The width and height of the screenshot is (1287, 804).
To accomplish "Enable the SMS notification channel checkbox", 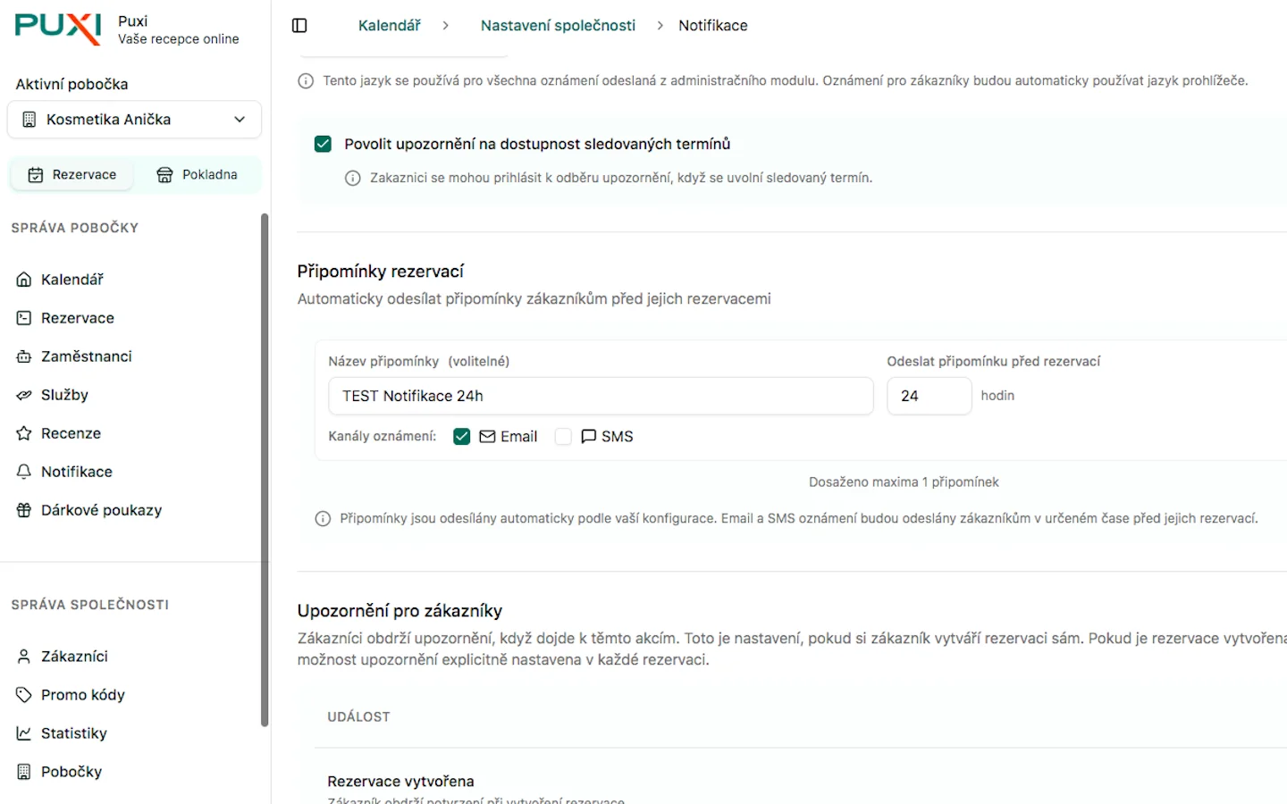I will click(563, 437).
